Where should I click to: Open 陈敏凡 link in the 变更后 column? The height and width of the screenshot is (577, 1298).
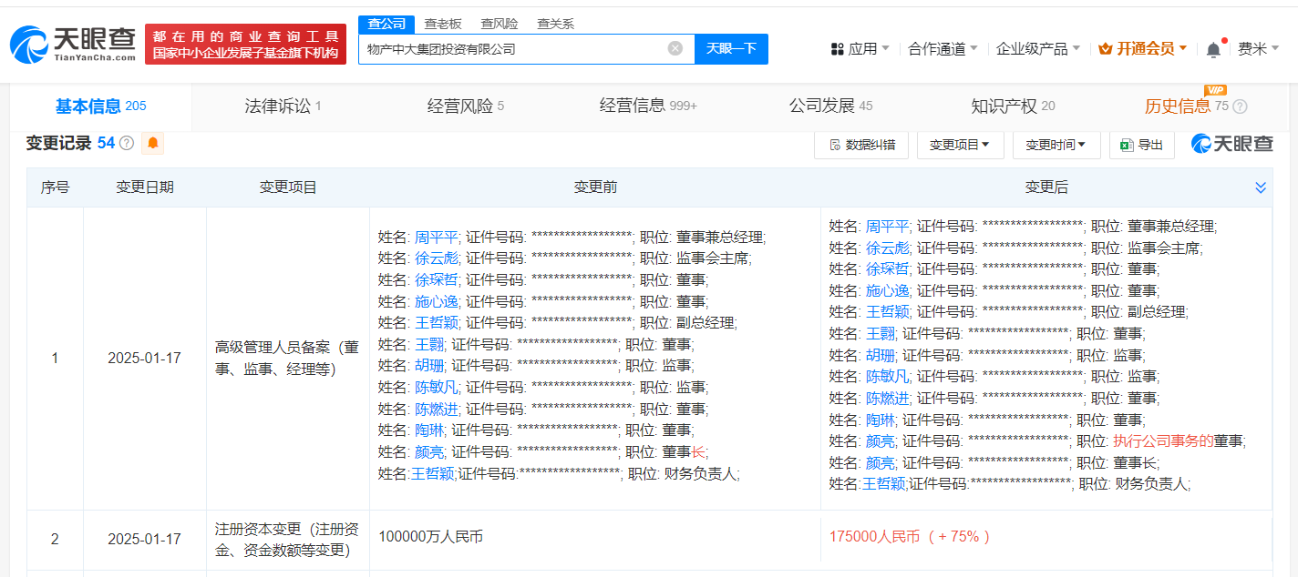(x=888, y=377)
